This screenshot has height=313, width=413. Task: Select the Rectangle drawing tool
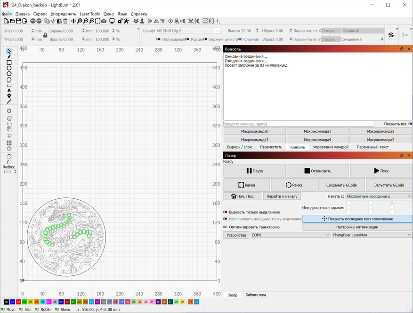9,63
